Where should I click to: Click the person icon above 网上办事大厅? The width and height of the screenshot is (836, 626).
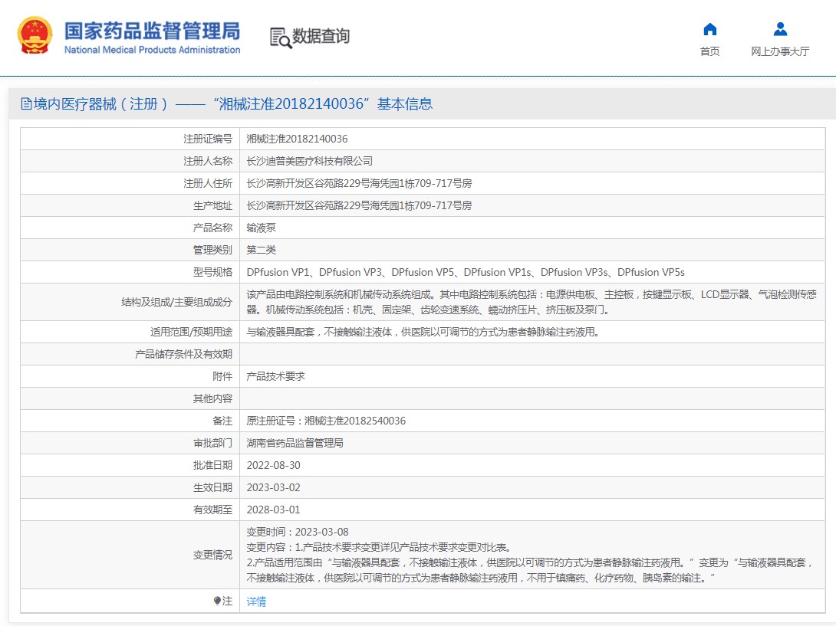(780, 29)
